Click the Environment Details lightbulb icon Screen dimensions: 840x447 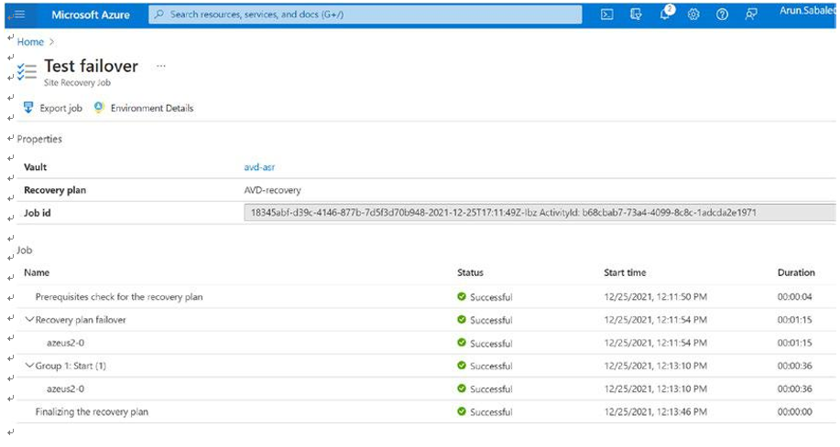click(x=99, y=108)
